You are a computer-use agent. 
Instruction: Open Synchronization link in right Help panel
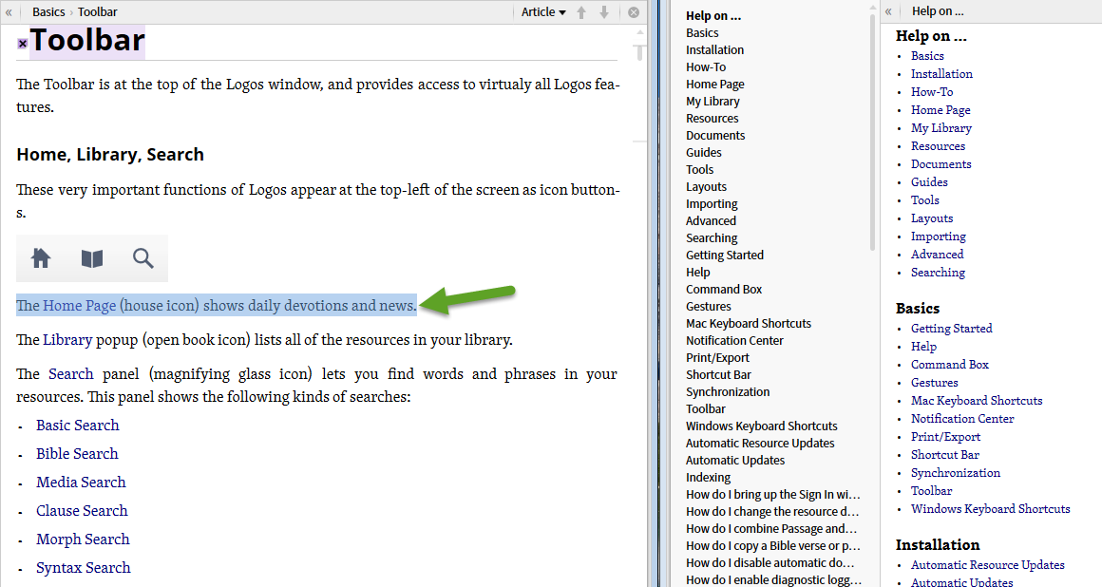[x=955, y=473]
